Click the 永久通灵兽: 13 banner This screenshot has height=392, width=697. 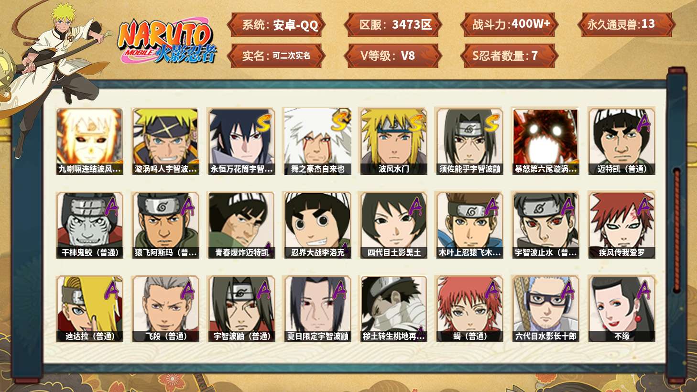tap(626, 25)
